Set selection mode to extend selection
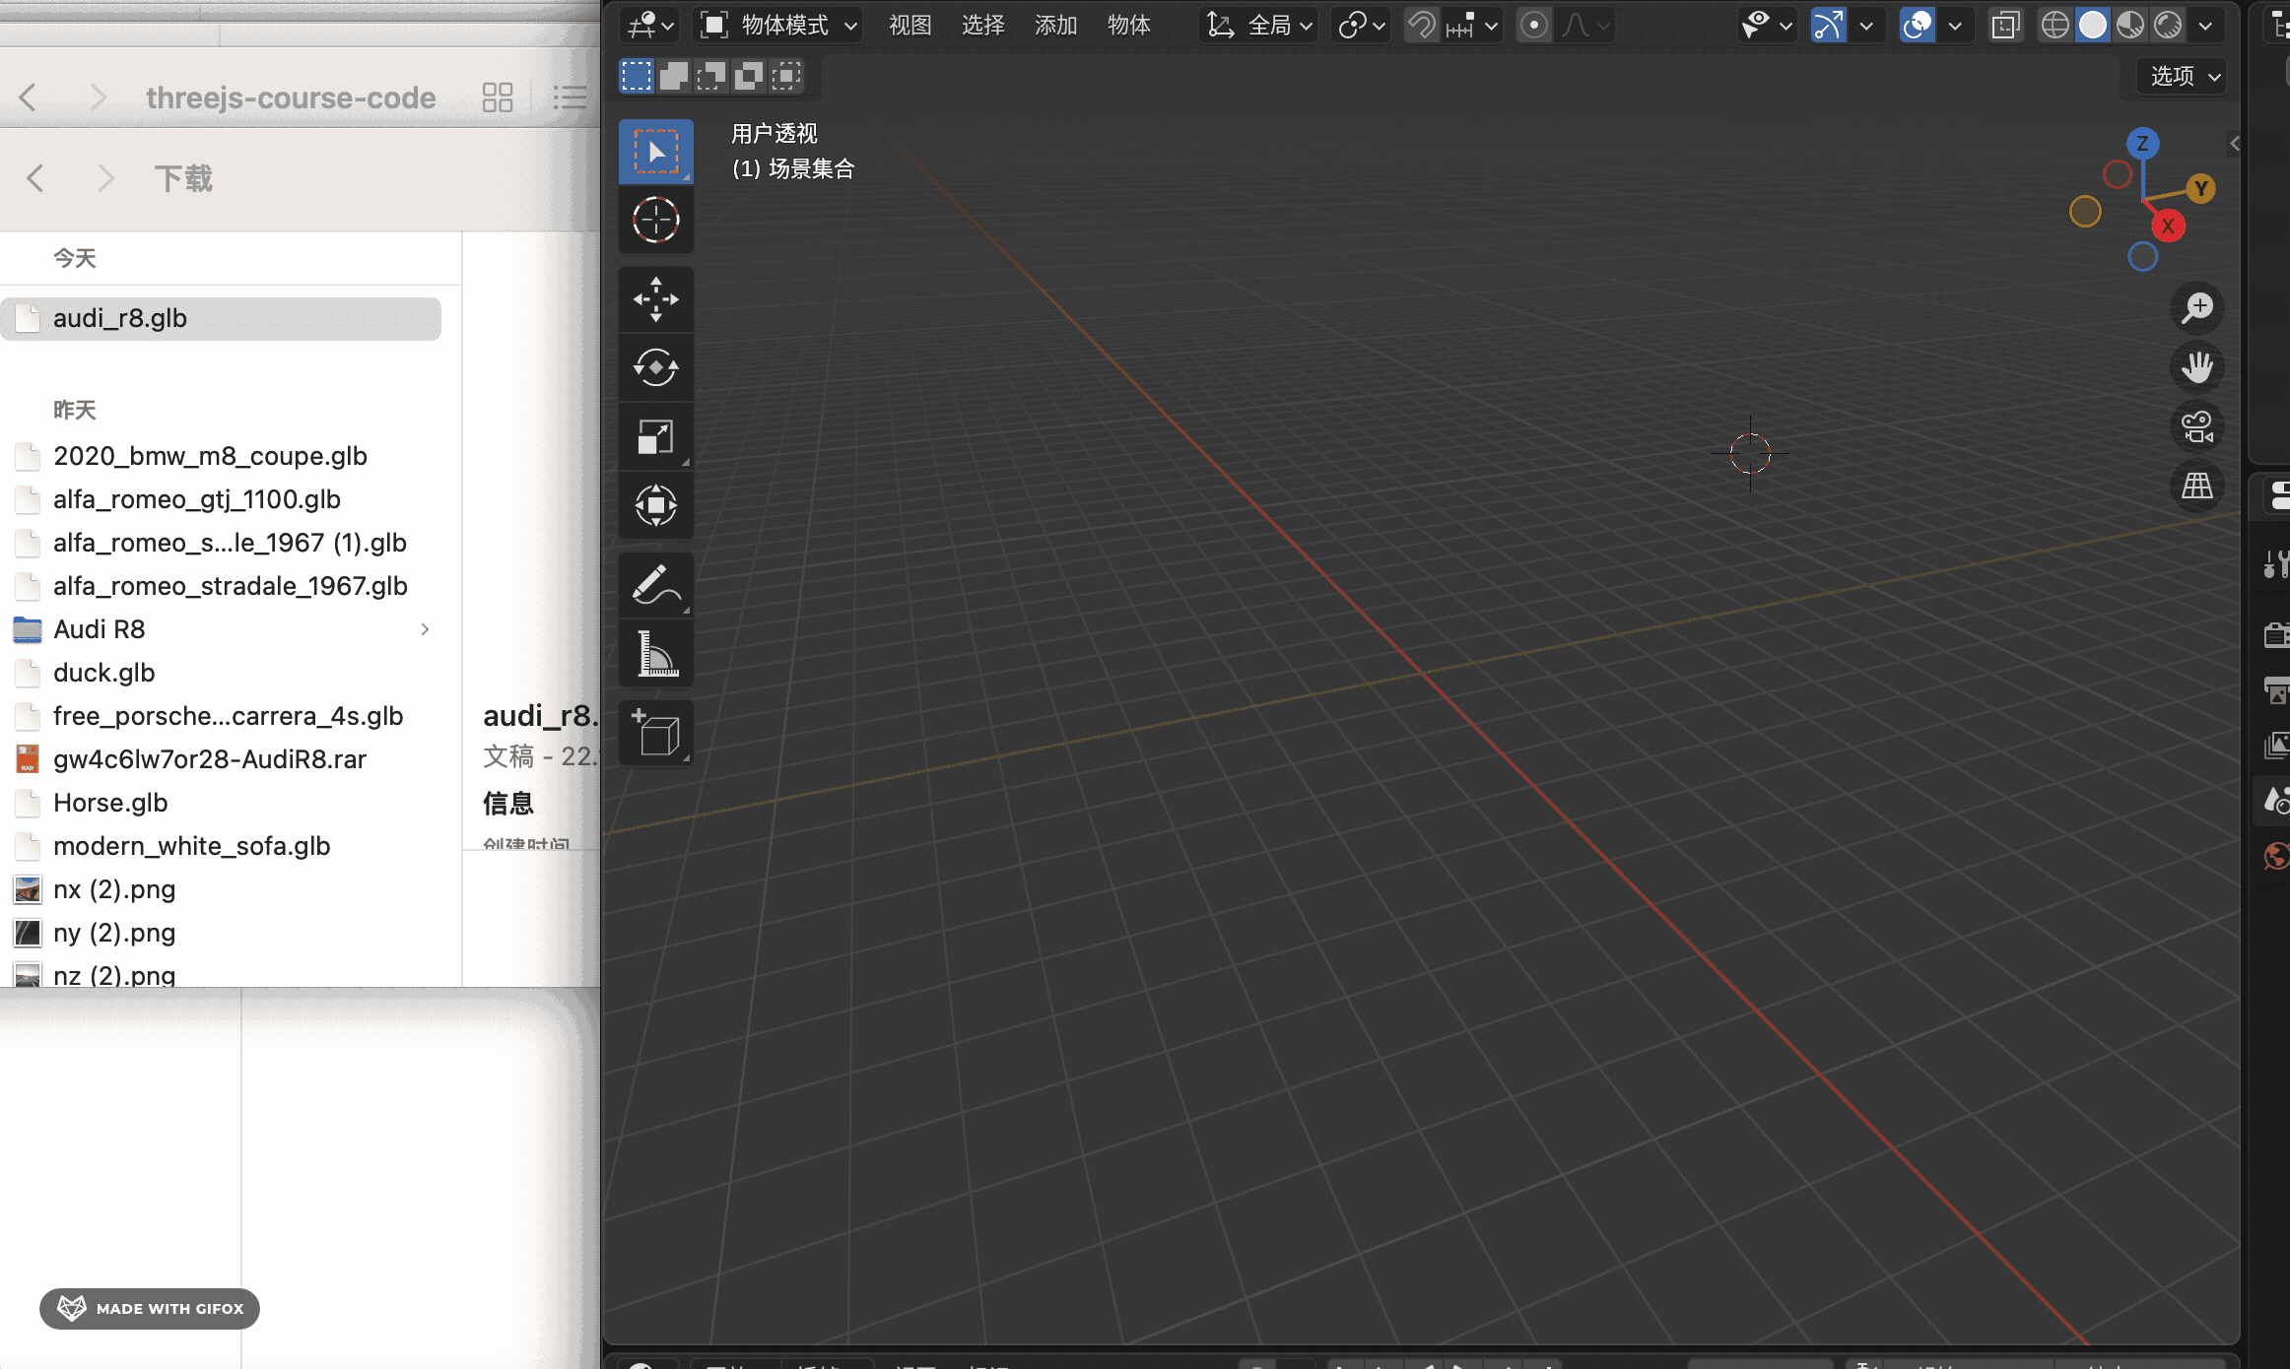 click(674, 76)
